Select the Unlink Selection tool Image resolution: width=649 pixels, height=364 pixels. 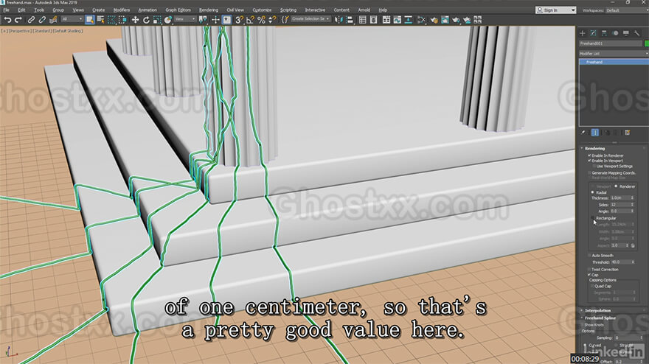click(42, 19)
